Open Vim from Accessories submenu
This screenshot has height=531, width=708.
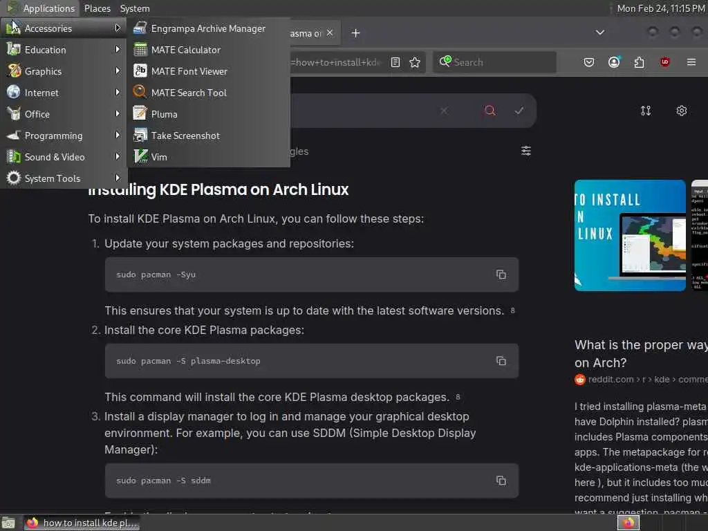tap(208, 157)
